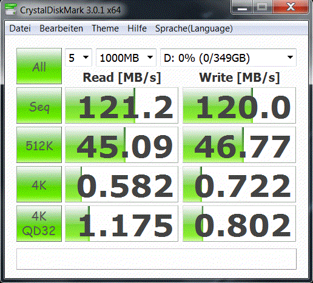
Task: Click the empty comment field at bottom
Action: (156, 259)
